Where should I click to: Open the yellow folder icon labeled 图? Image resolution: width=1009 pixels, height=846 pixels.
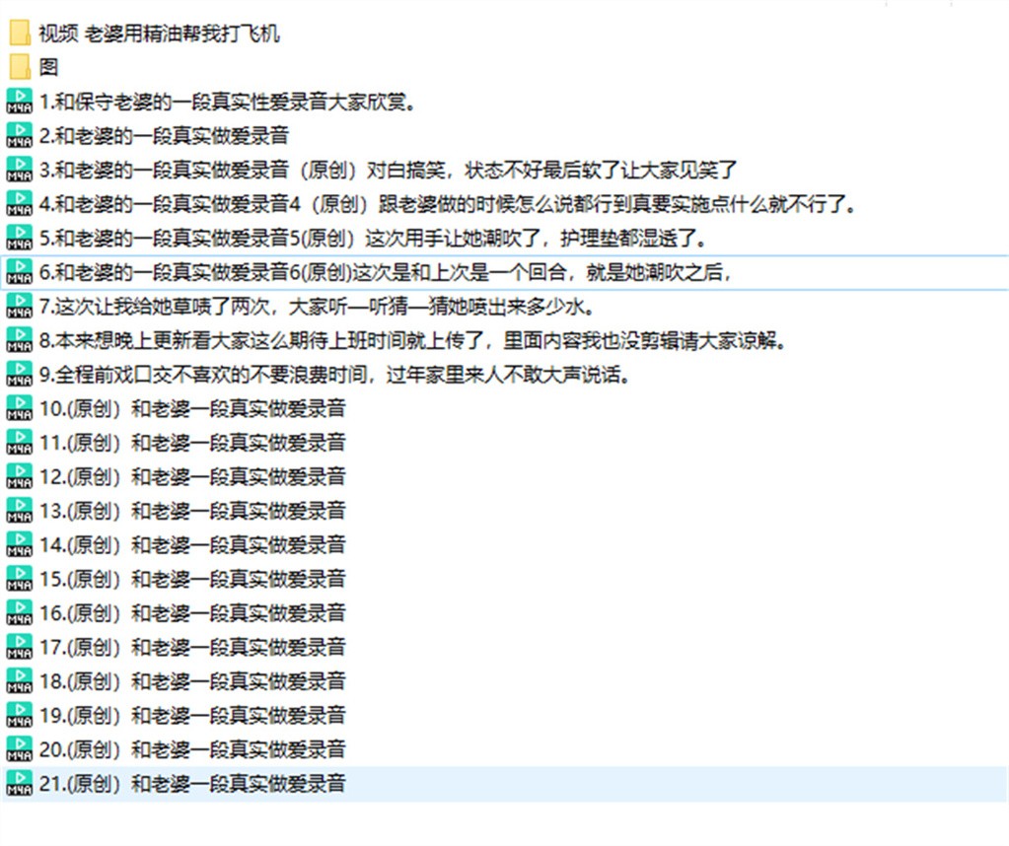(x=20, y=67)
